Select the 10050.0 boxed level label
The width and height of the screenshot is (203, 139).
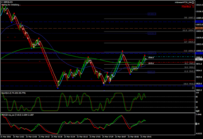tap(152, 33)
